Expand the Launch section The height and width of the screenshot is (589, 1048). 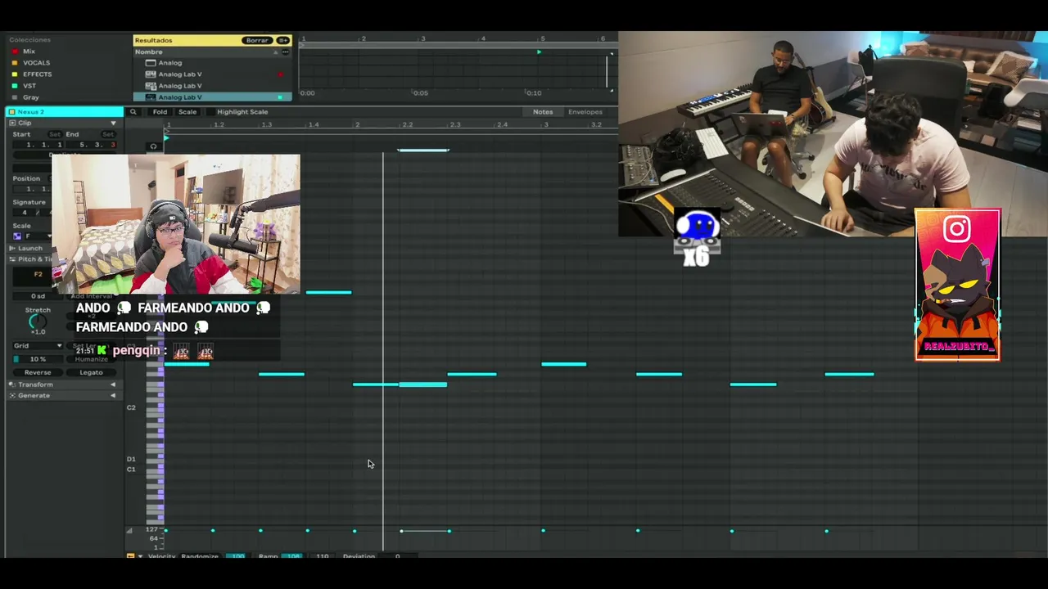click(29, 248)
